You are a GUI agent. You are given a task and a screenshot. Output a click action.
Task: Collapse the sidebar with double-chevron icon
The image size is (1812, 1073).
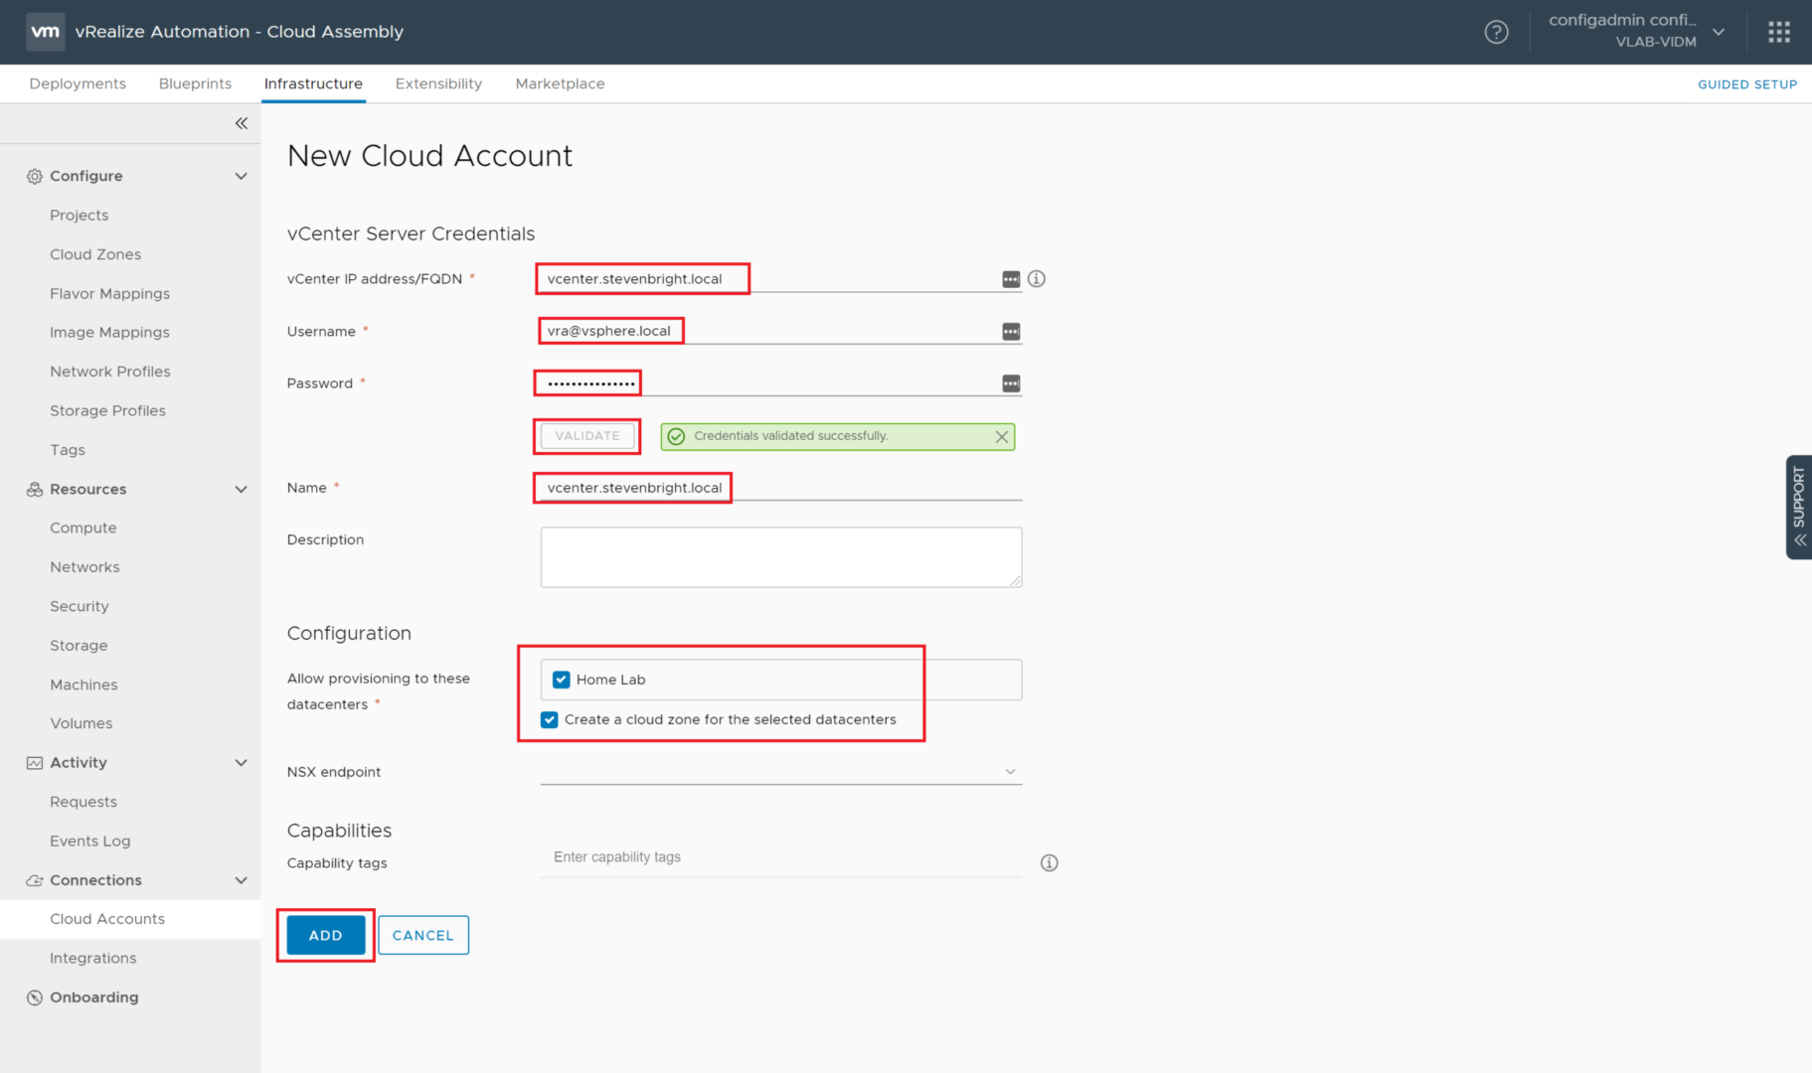click(241, 123)
